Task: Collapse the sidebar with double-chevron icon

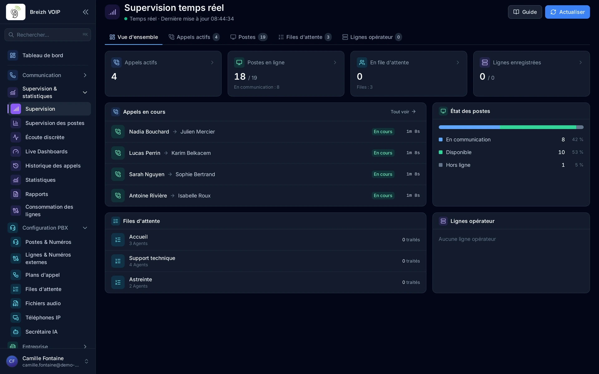Action: click(85, 12)
